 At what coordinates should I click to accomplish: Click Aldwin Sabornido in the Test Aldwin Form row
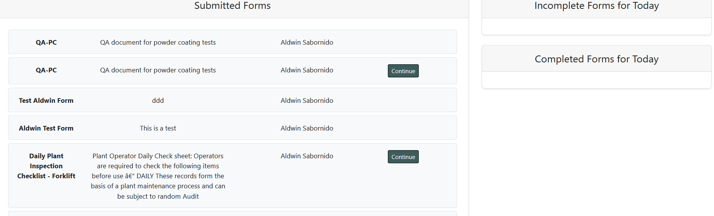(x=307, y=100)
